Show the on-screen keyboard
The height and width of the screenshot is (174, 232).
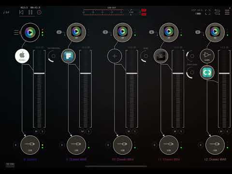(x=10, y=165)
